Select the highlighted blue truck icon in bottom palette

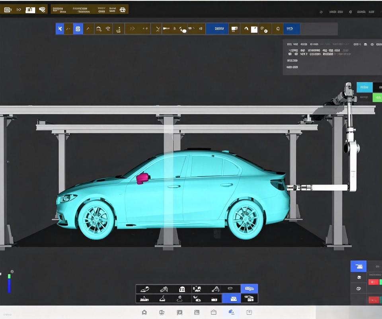point(249,288)
